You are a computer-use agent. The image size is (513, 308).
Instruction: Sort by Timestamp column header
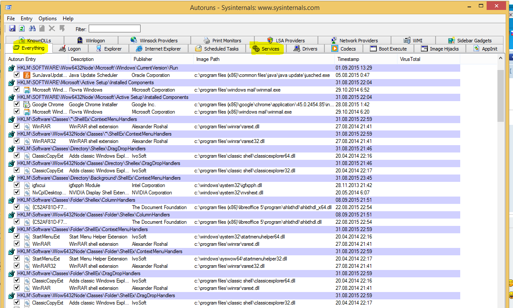click(x=366, y=59)
